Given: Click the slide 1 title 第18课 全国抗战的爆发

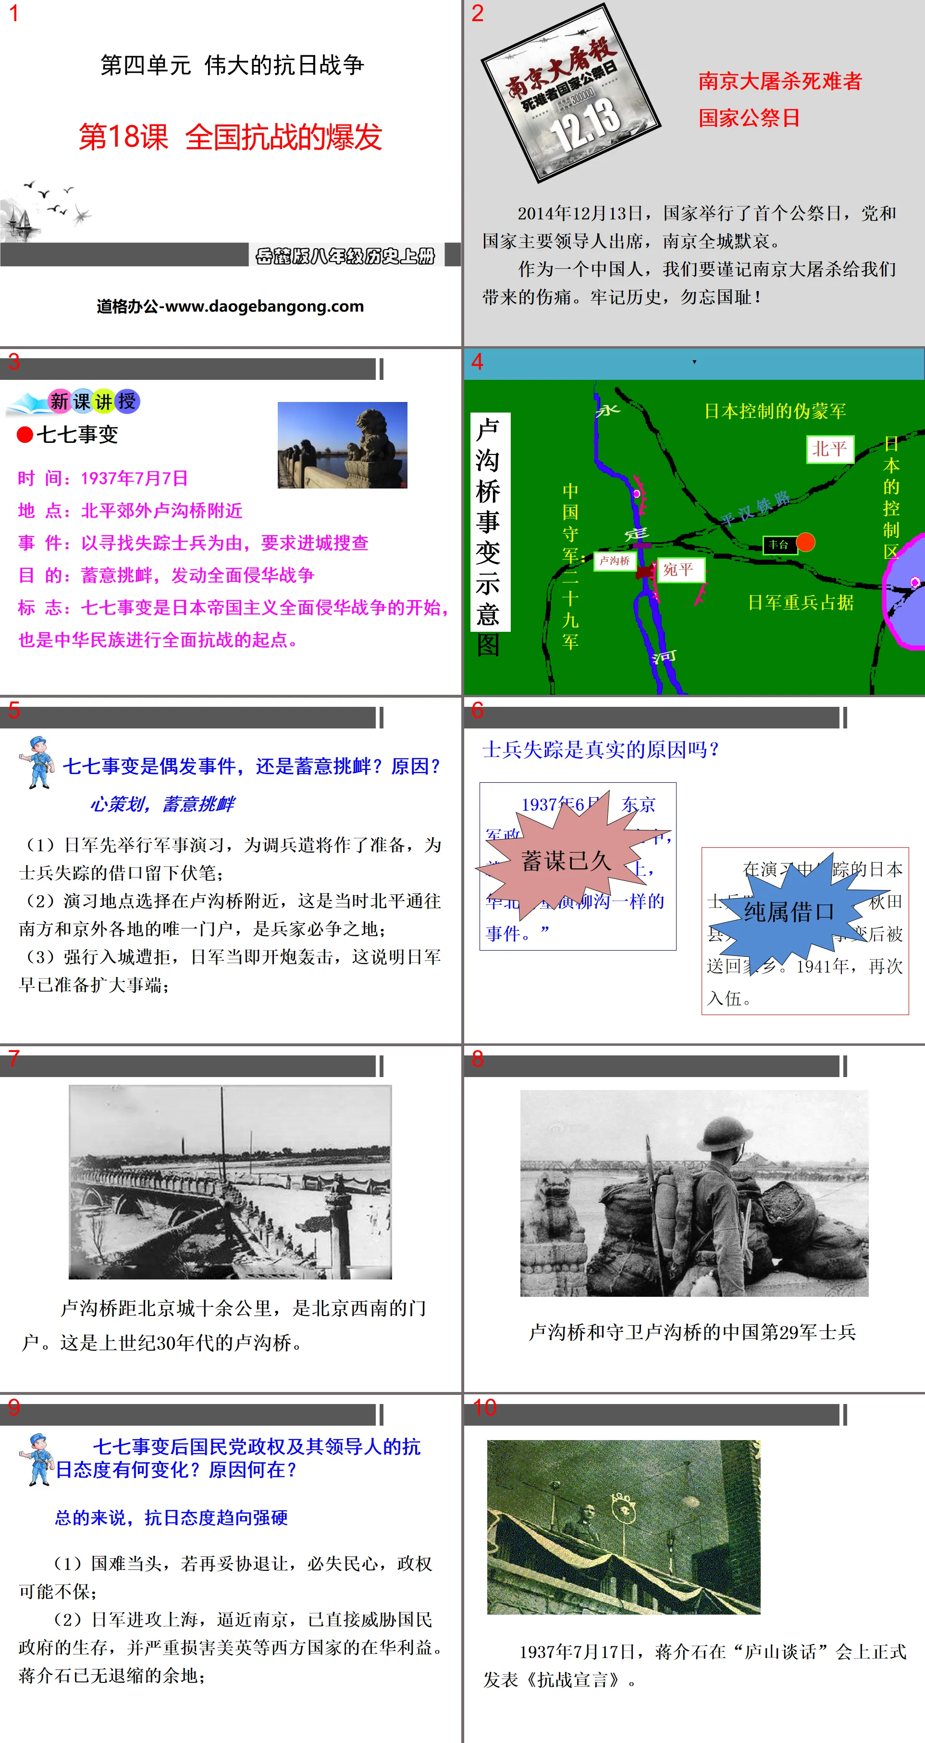Looking at the screenshot, I should (231, 138).
